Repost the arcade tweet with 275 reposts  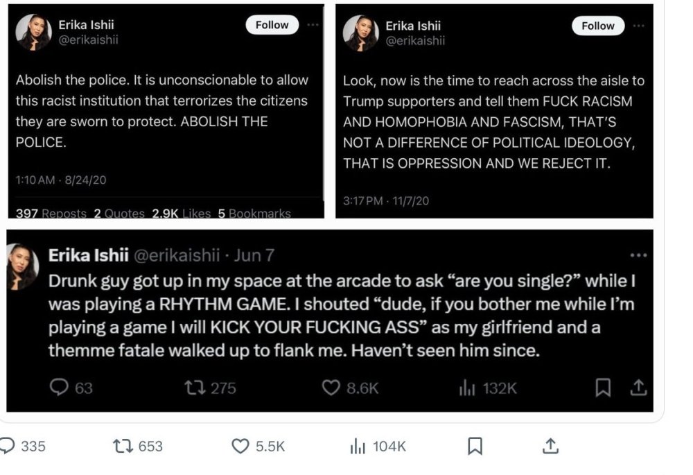[x=193, y=388]
